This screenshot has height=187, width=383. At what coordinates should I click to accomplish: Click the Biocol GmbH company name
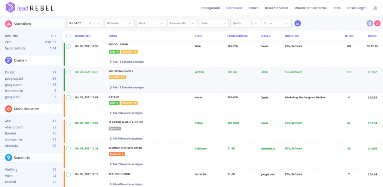[x=118, y=44]
